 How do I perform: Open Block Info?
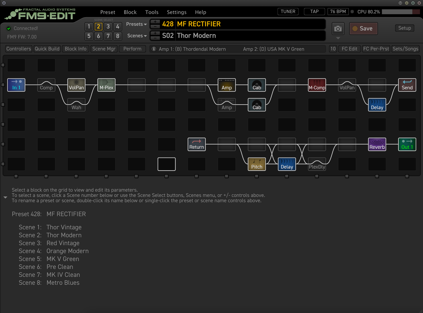(x=76, y=49)
